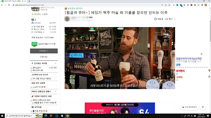Screen dimensions: 211x118
Task: Click the 카페관리 link
Action: [36, 14]
